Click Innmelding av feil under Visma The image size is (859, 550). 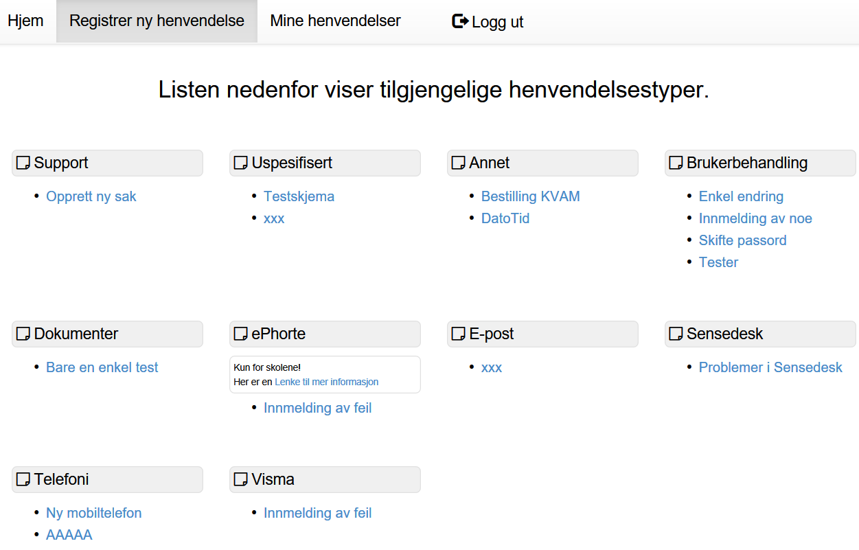click(x=317, y=514)
